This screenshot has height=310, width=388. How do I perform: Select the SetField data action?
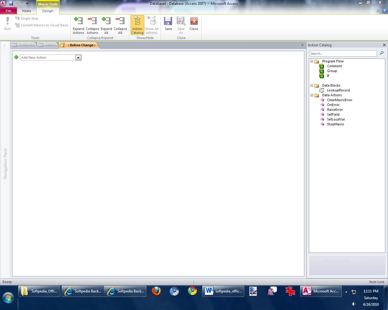[333, 114]
